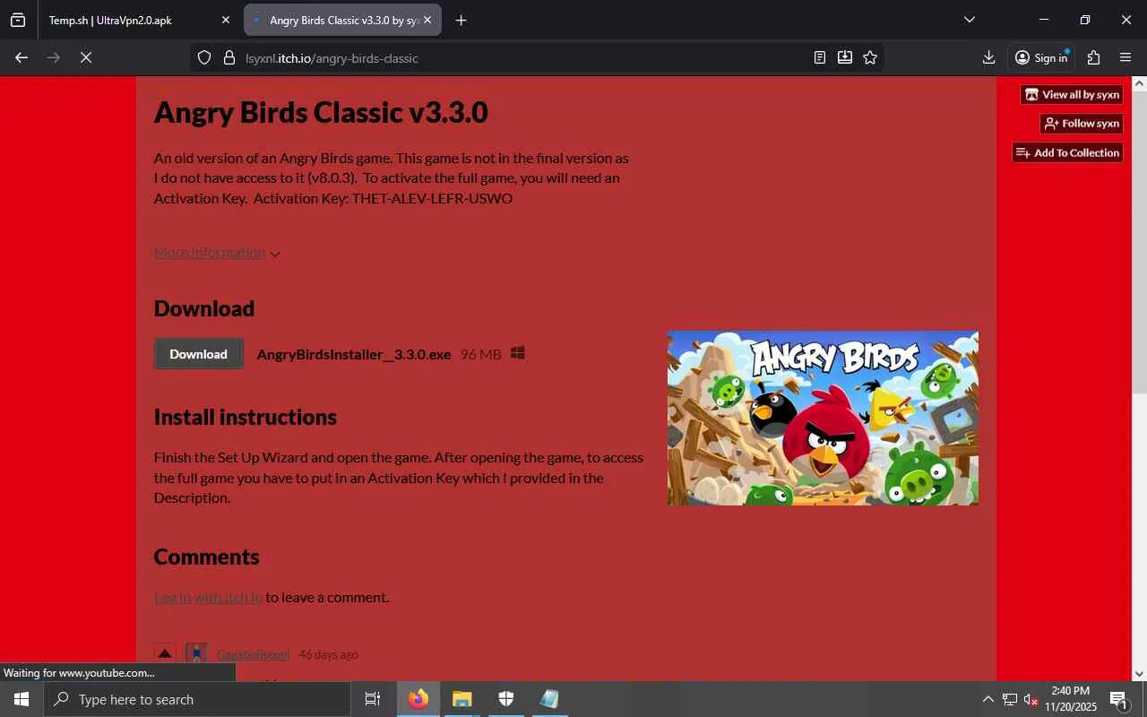1147x717 pixels.
Task: Show site security info via padlock icon
Action: pyautogui.click(x=229, y=57)
